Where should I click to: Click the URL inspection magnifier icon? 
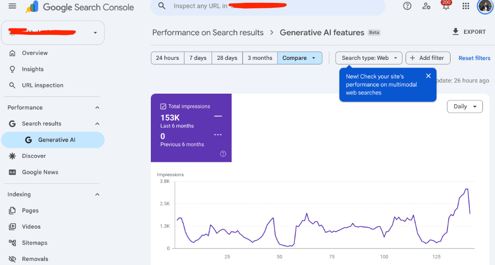pyautogui.click(x=12, y=85)
